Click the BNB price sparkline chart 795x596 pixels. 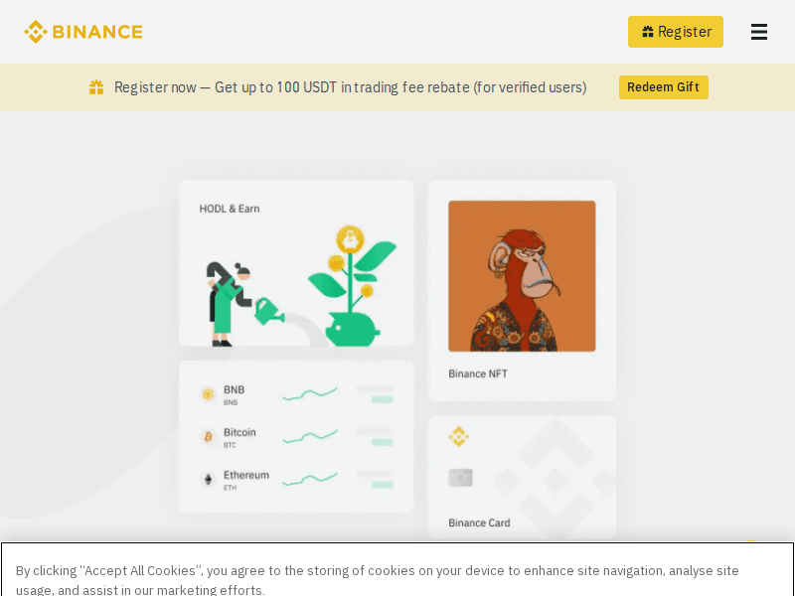click(309, 394)
